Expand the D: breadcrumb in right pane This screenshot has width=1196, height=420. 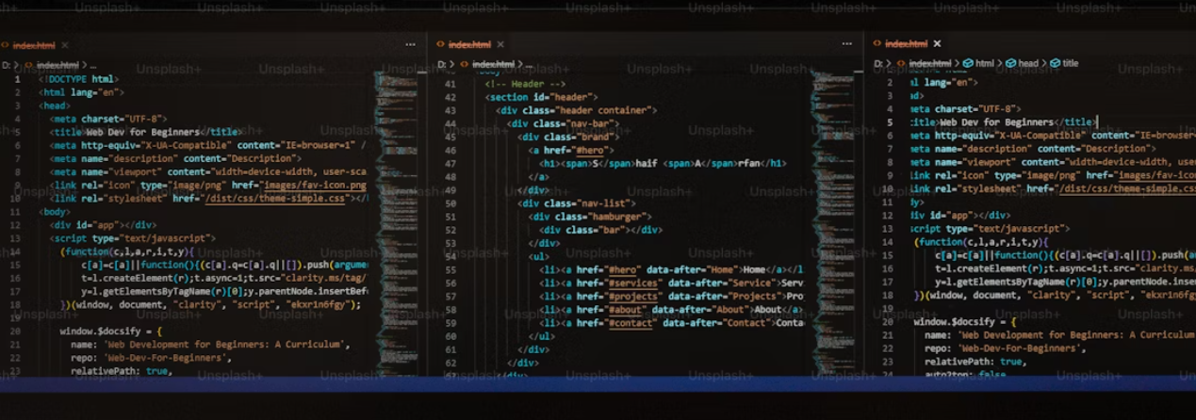tap(878, 64)
